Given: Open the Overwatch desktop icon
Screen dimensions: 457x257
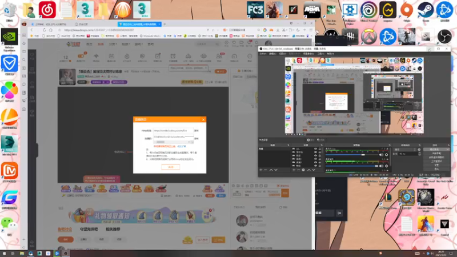Looking at the screenshot, I should 368,37.
